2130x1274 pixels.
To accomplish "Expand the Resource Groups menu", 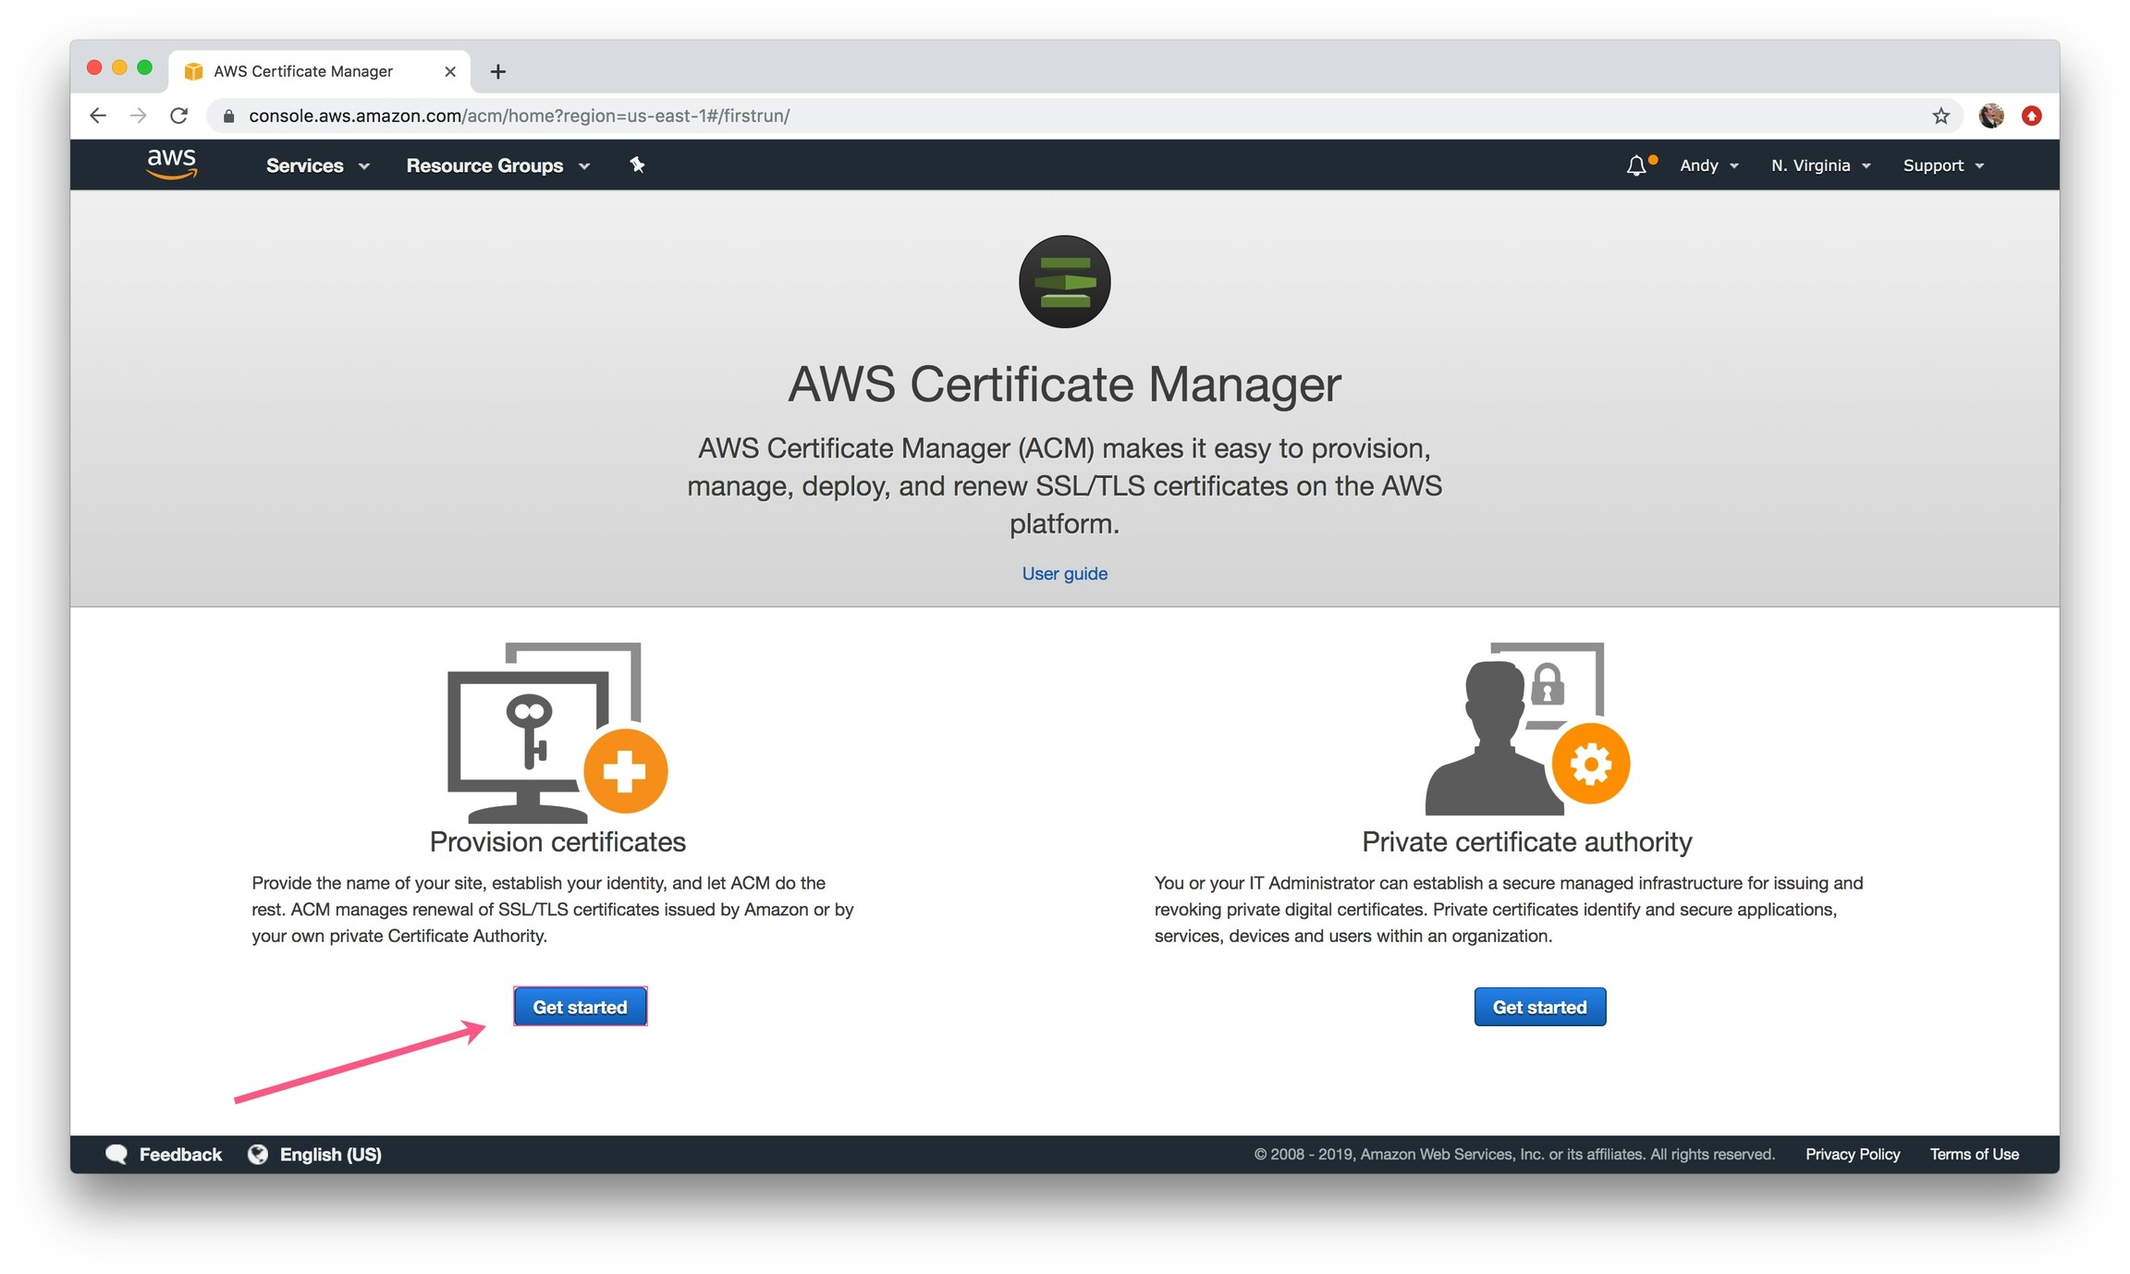I will 497,165.
